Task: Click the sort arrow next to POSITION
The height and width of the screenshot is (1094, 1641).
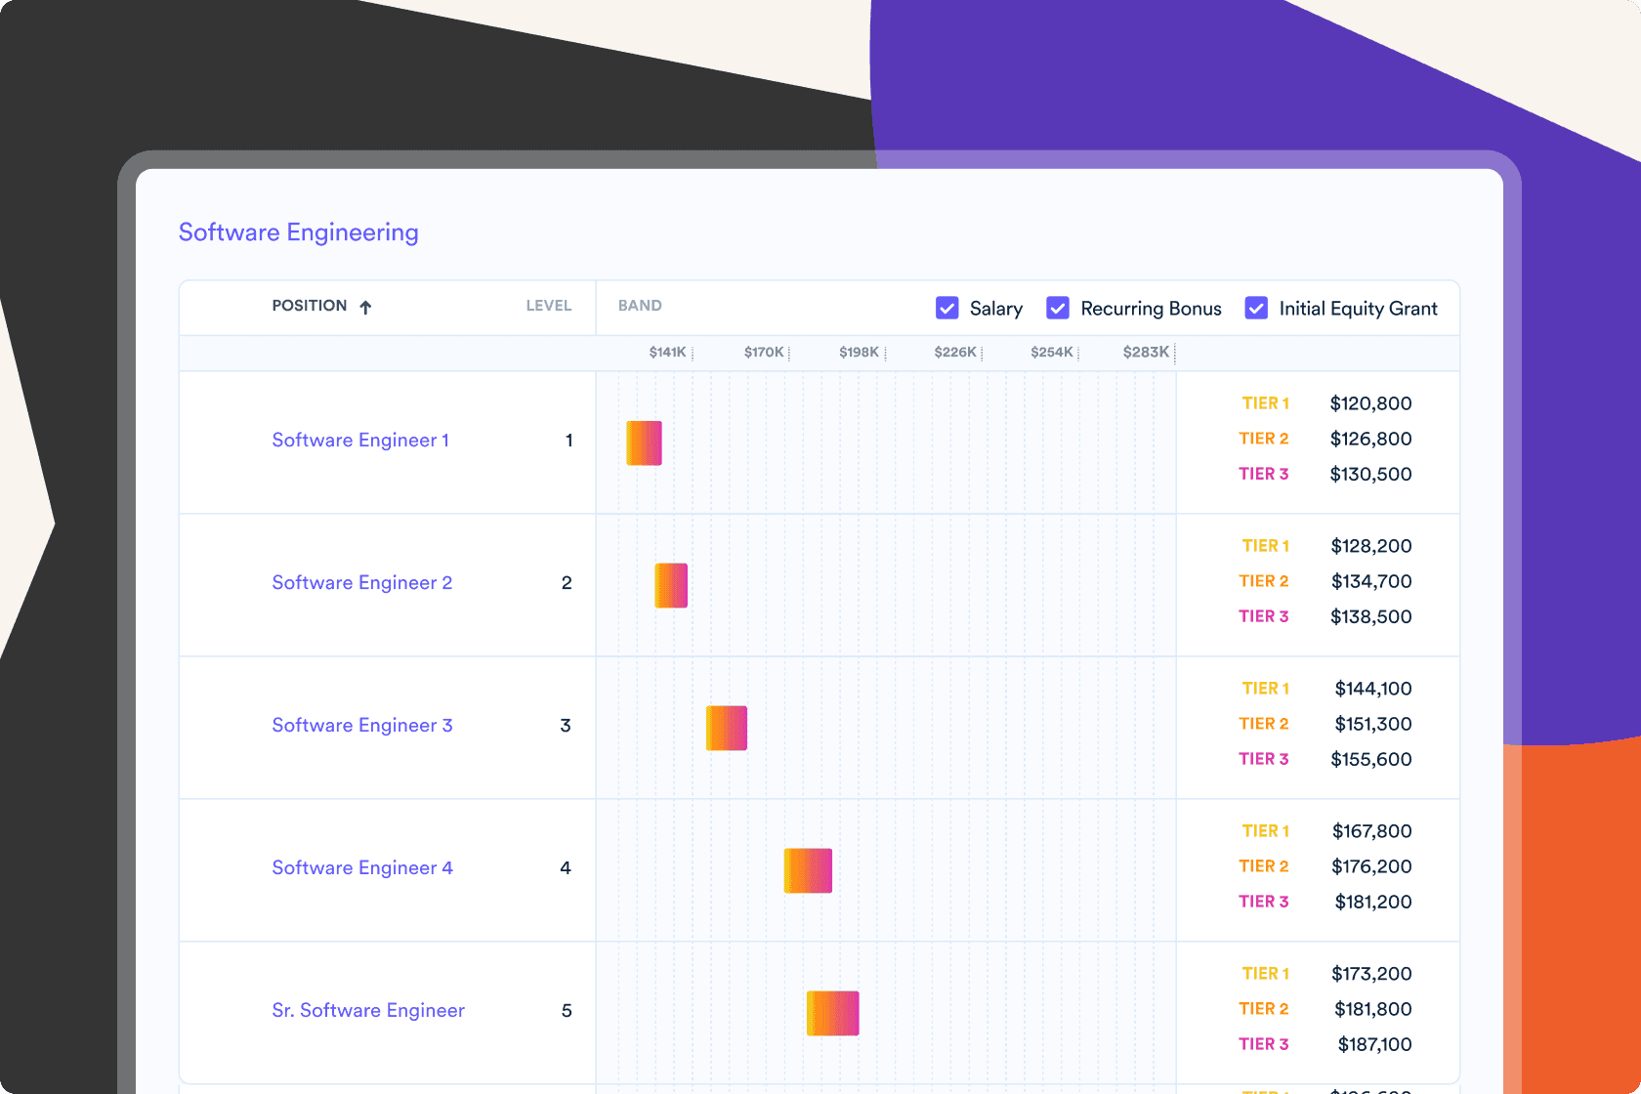Action: point(365,308)
